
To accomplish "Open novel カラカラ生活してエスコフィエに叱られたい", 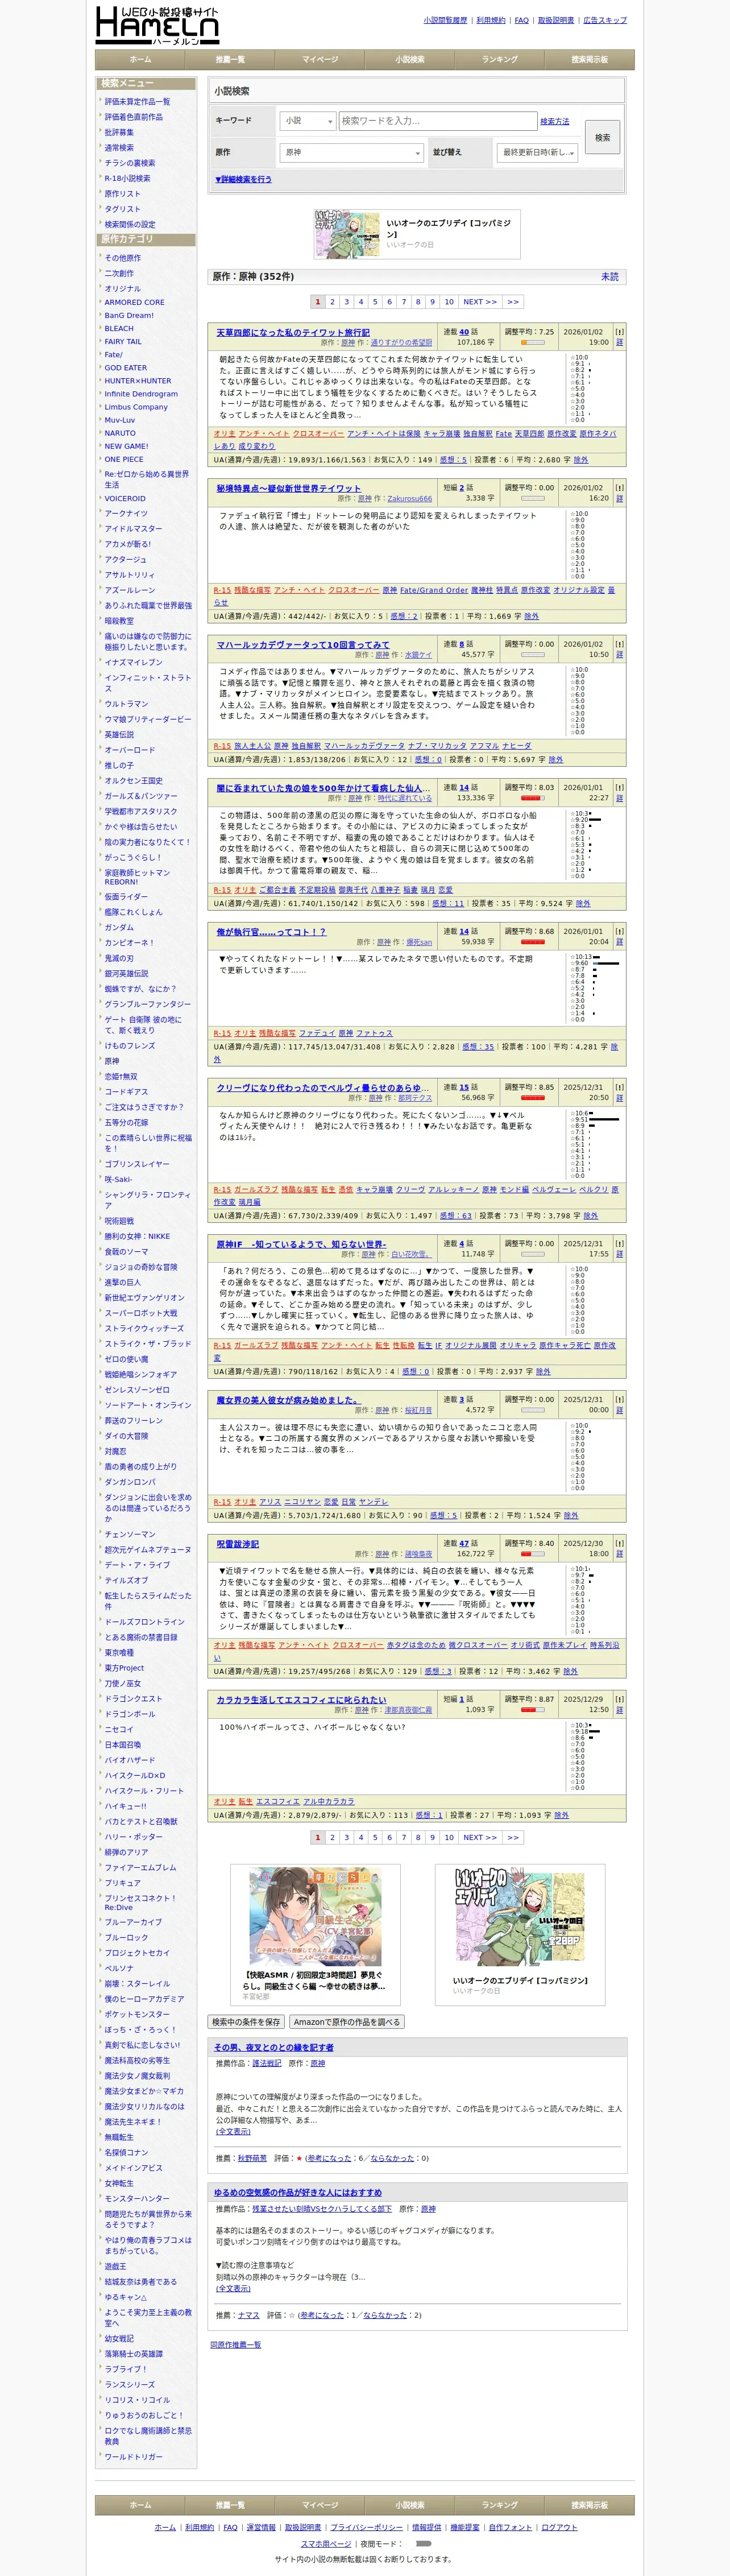I will click(x=301, y=1699).
